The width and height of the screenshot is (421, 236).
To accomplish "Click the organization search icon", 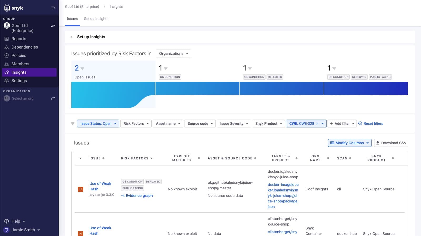I will [7, 98].
